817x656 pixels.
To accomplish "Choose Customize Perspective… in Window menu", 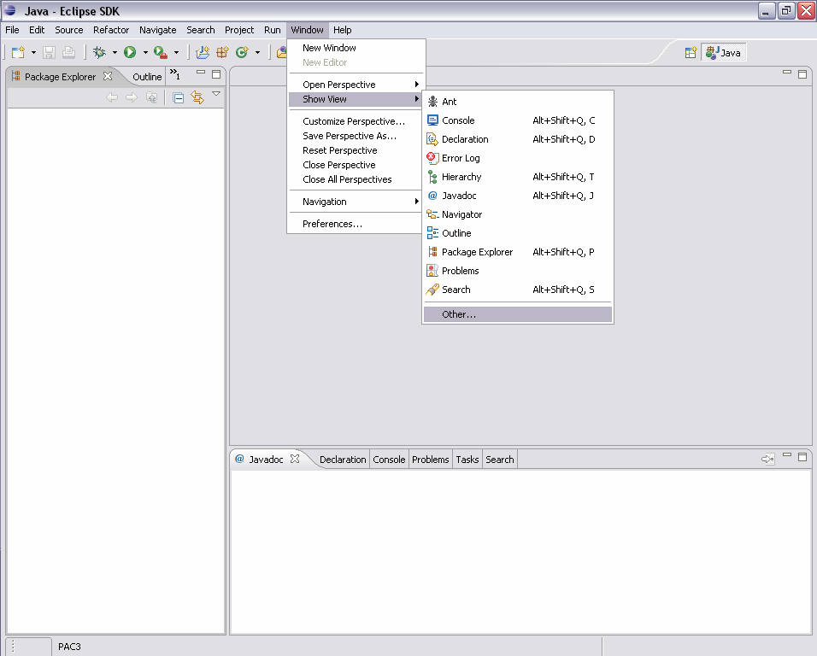I will tap(356, 121).
